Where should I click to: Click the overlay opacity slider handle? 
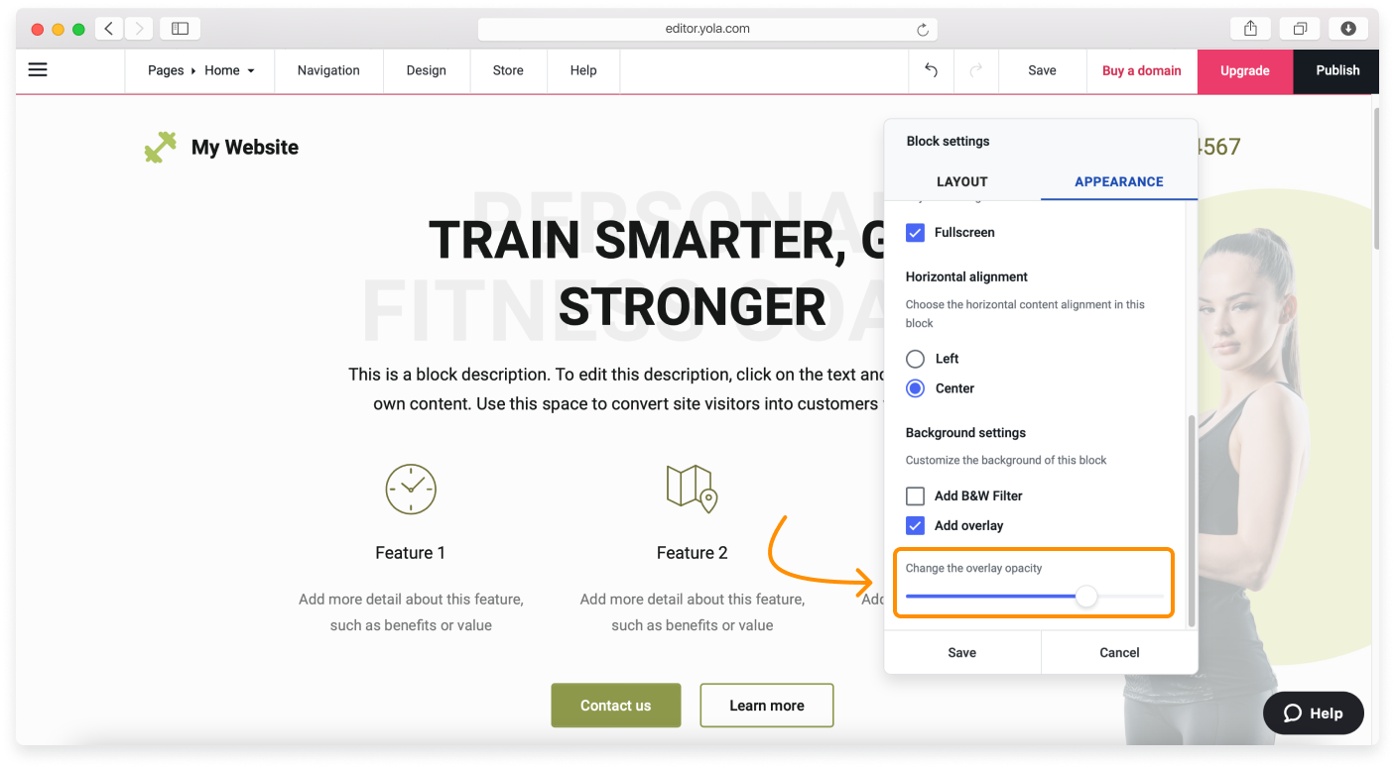(x=1087, y=597)
